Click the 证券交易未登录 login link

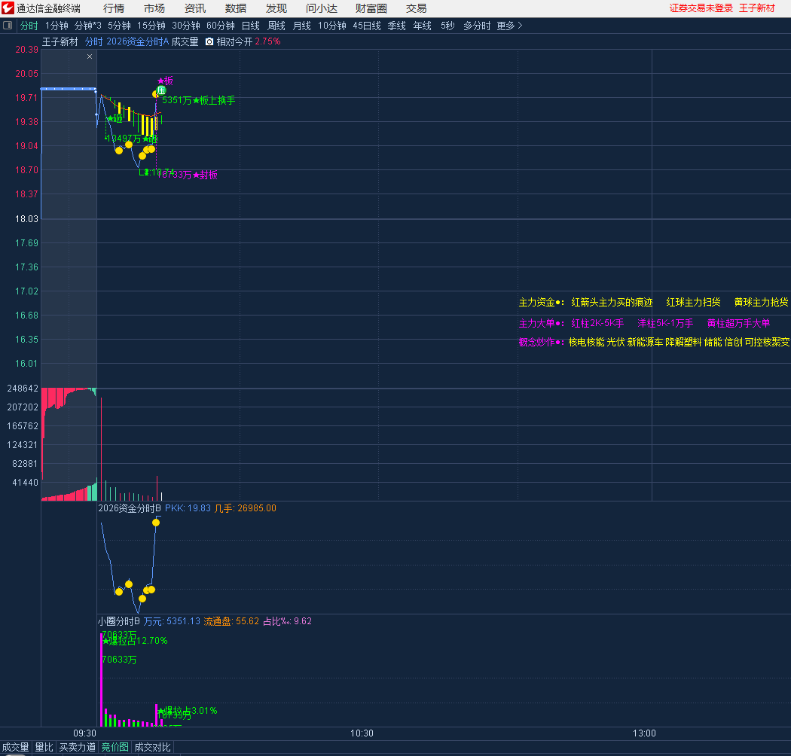point(701,8)
